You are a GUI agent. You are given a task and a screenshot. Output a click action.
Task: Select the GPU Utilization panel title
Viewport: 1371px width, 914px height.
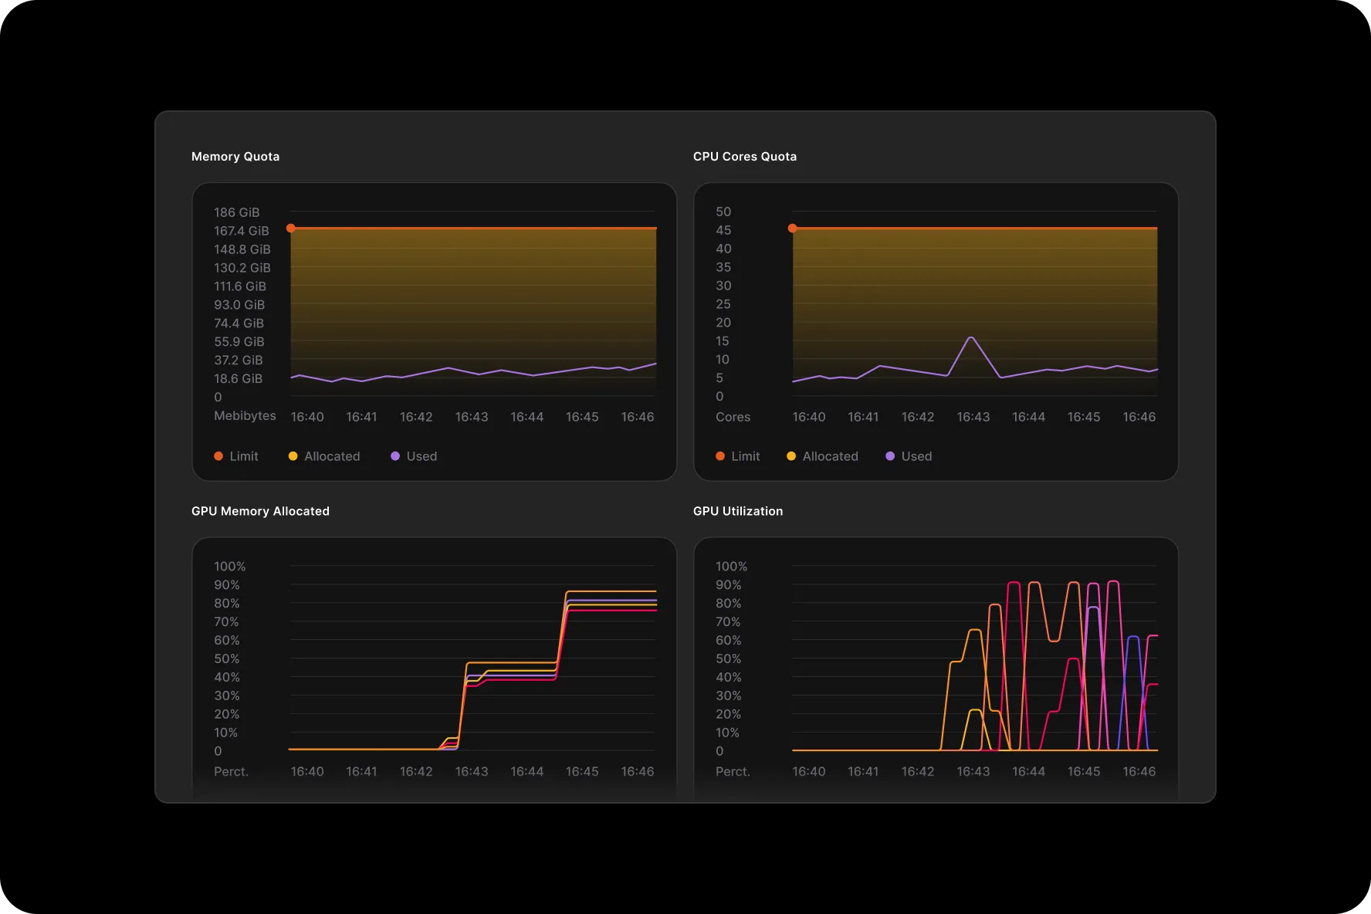pos(738,510)
